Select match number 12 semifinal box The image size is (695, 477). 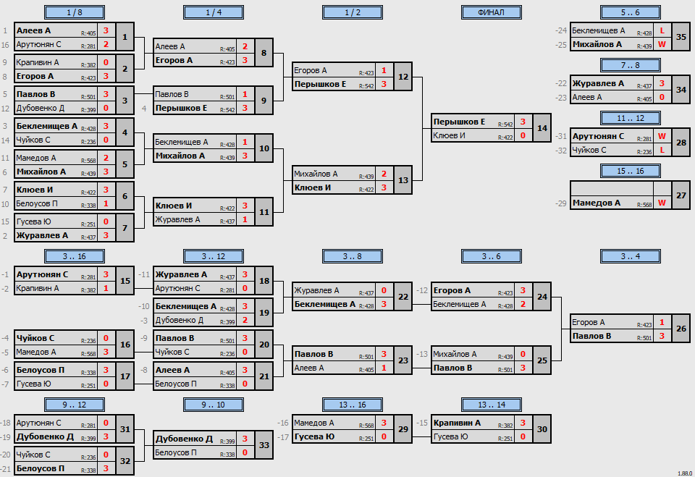(x=403, y=77)
